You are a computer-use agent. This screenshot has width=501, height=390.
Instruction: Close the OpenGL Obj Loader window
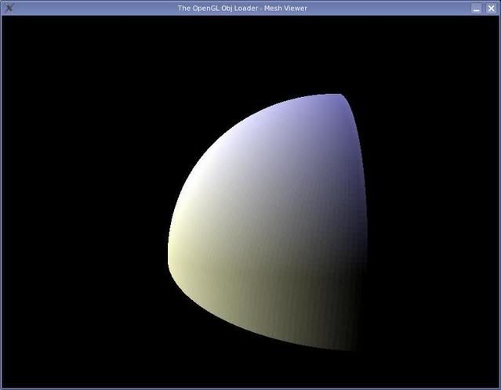[491, 8]
